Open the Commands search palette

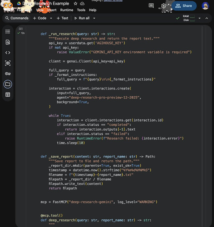17,18
